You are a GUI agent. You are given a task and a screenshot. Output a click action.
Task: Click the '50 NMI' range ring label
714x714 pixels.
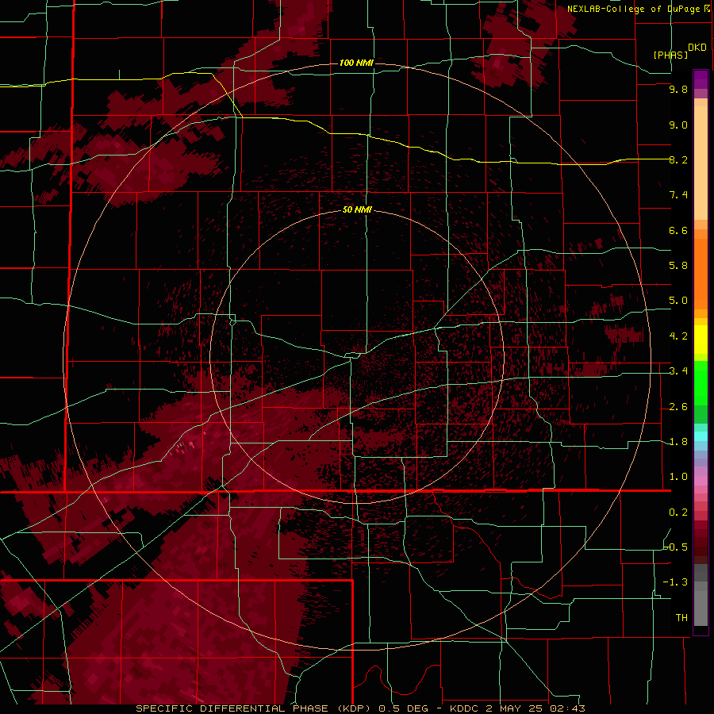click(x=358, y=210)
